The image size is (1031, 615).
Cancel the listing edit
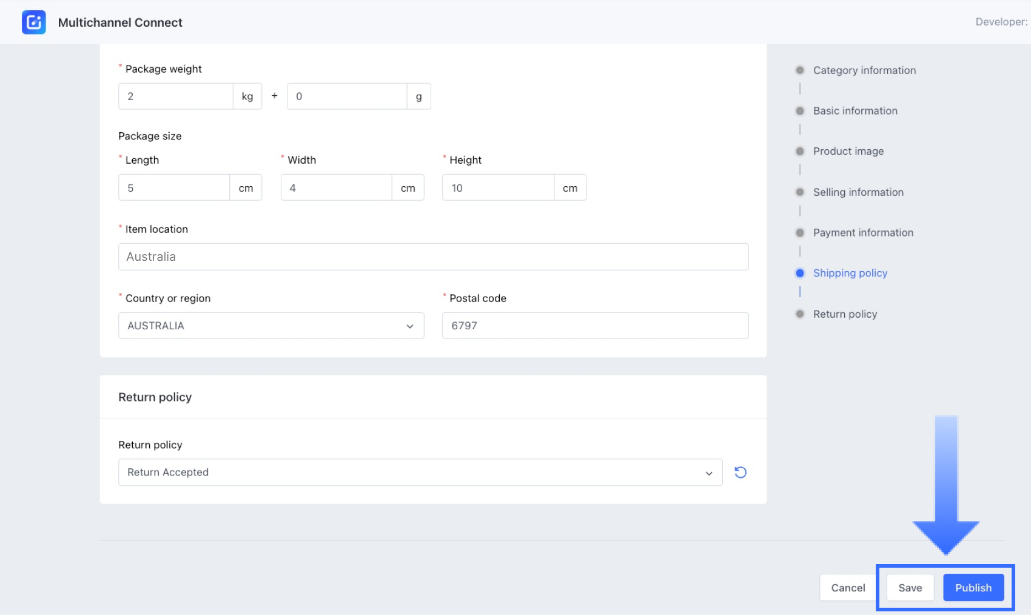point(848,588)
